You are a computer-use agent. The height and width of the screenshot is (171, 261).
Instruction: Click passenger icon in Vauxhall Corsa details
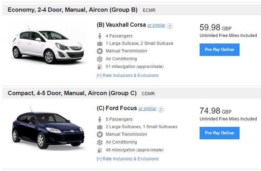pos(100,36)
